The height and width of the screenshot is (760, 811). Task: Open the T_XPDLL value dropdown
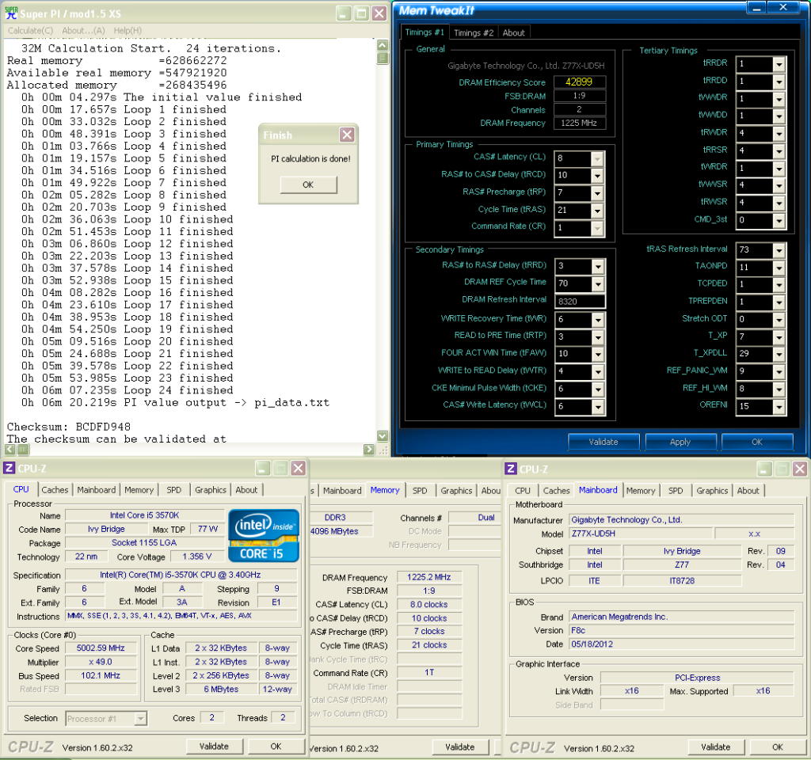pyautogui.click(x=779, y=353)
